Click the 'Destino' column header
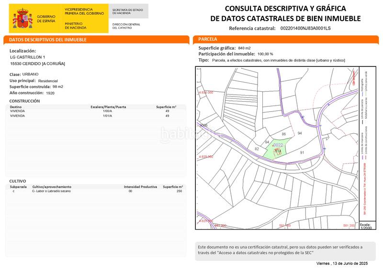383x270 pixels. point(16,107)
